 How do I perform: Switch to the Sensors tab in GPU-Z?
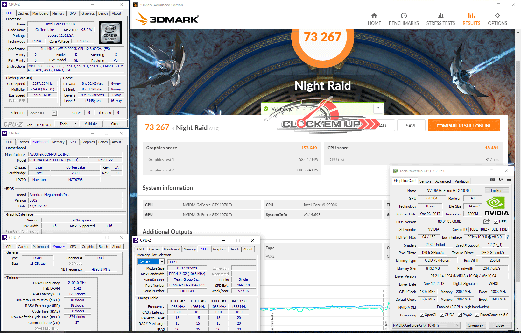[x=425, y=181]
